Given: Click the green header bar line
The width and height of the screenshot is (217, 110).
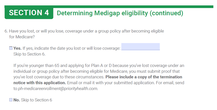Looking at the screenshot, I should click(x=109, y=7).
